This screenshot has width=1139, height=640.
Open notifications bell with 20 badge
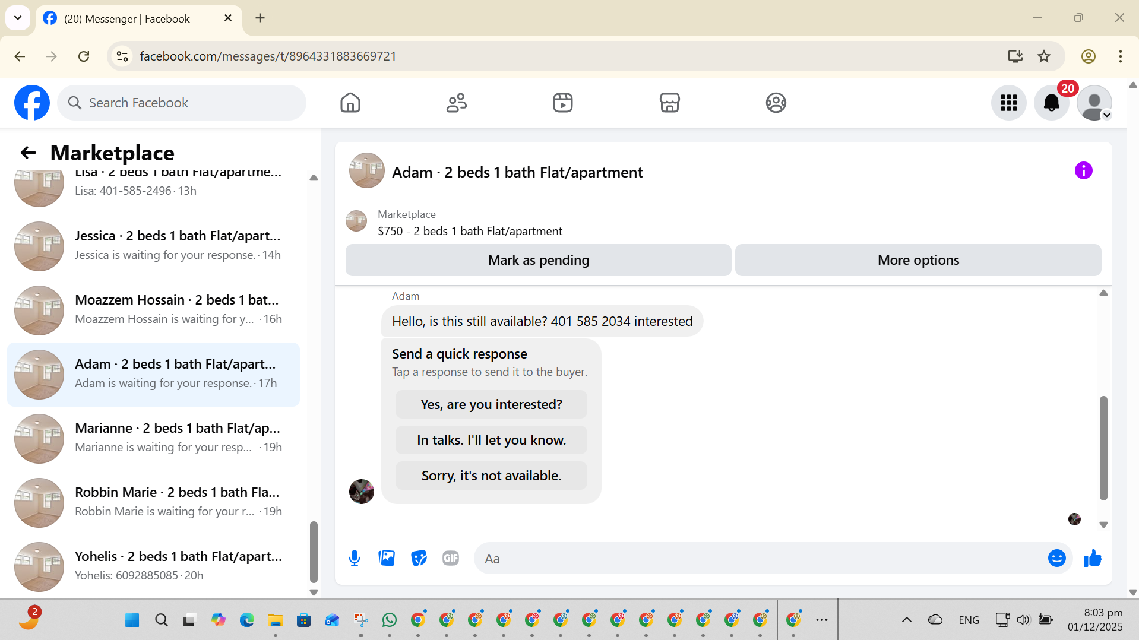(x=1052, y=103)
